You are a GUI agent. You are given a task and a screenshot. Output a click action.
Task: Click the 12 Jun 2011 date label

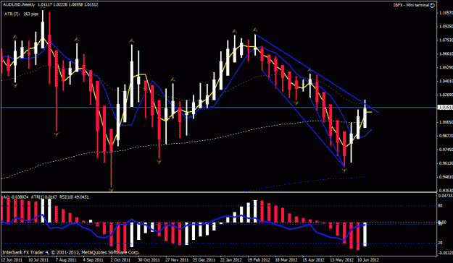12,259
